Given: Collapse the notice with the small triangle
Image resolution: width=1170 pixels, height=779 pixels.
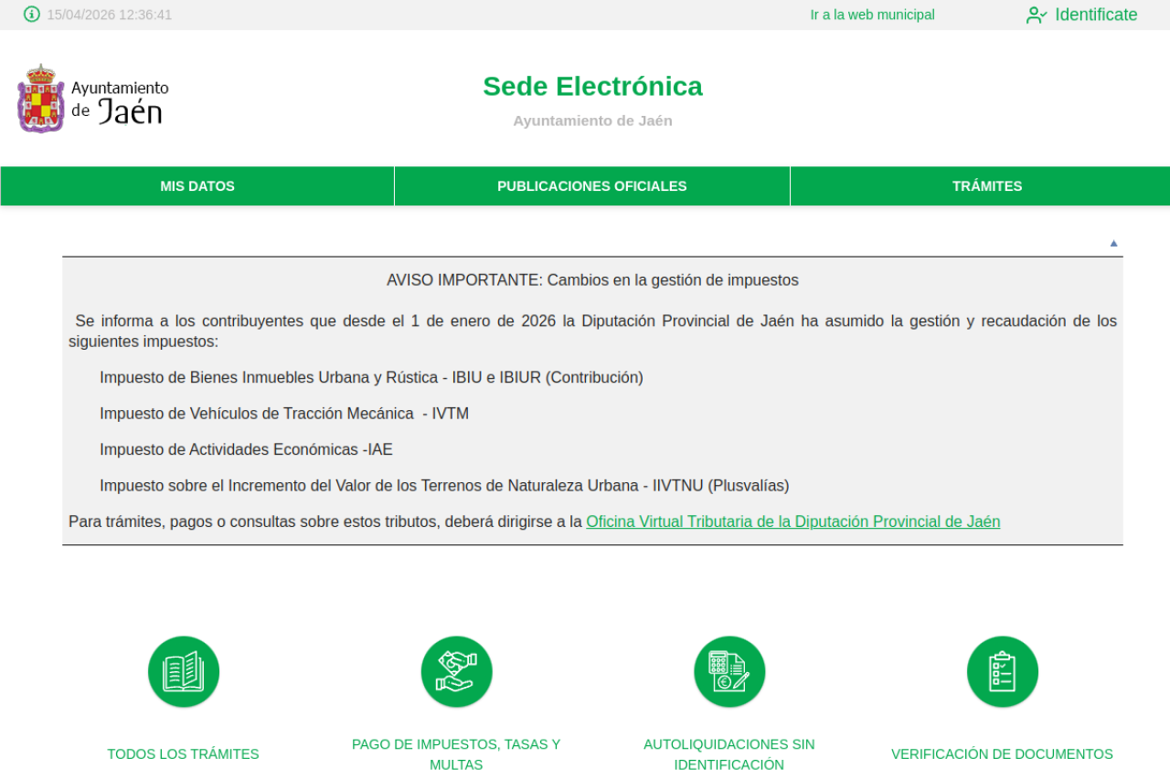Looking at the screenshot, I should tap(1114, 243).
